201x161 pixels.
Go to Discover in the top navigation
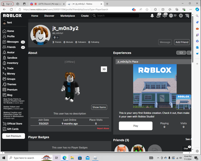(x=49, y=16)
